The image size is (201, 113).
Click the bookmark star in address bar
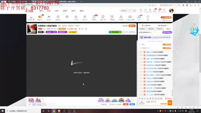[x=153, y=5]
